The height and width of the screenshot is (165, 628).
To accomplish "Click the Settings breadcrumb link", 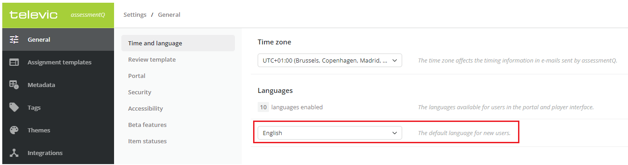I will tap(135, 15).
